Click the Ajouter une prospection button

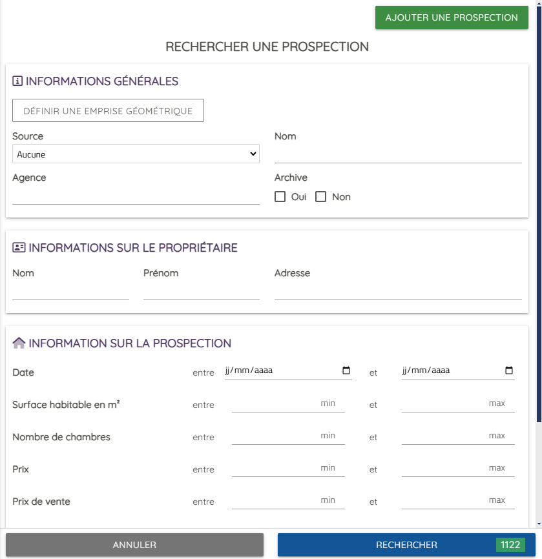tap(452, 17)
